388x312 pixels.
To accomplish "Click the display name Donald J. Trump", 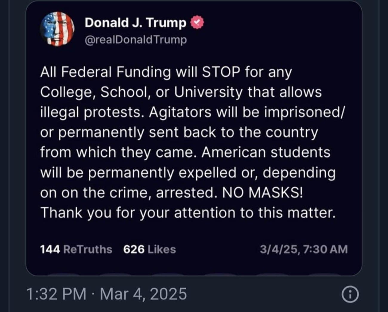I will [x=136, y=23].
